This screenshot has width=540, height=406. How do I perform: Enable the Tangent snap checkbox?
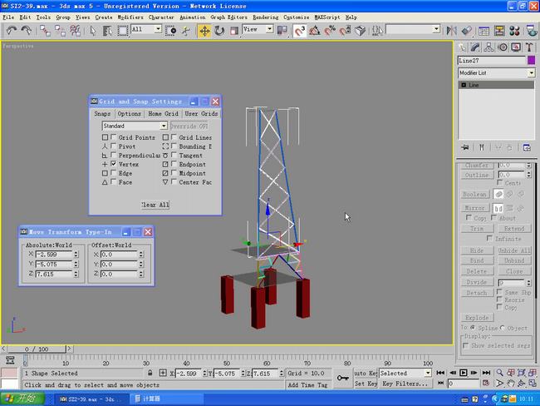(x=174, y=156)
